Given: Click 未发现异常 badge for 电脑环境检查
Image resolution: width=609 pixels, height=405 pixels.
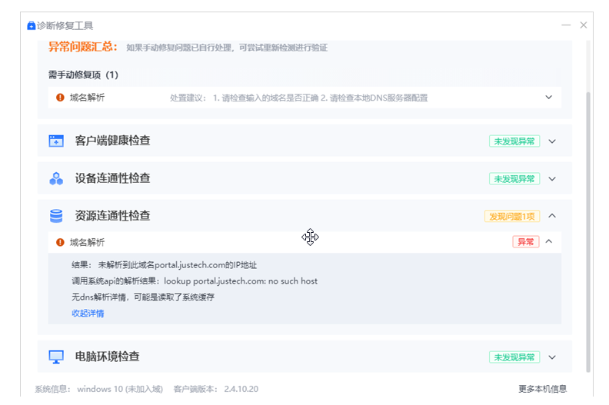Looking at the screenshot, I should click(514, 357).
